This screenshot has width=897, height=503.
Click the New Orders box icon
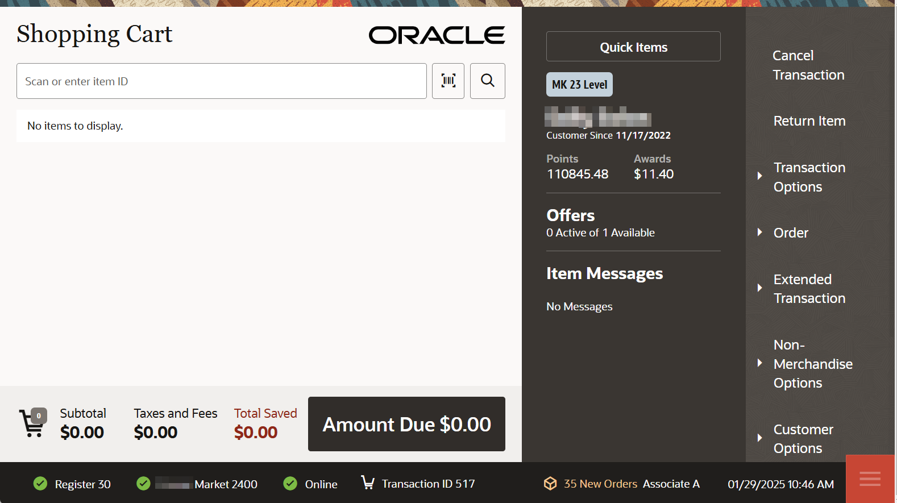tap(550, 484)
